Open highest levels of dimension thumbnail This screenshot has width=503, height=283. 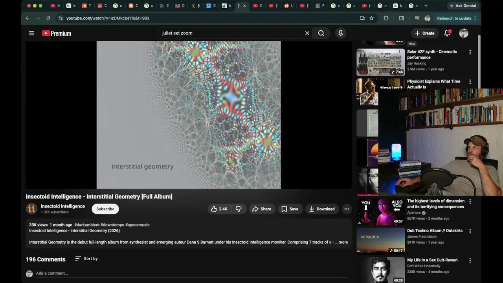pyautogui.click(x=380, y=211)
